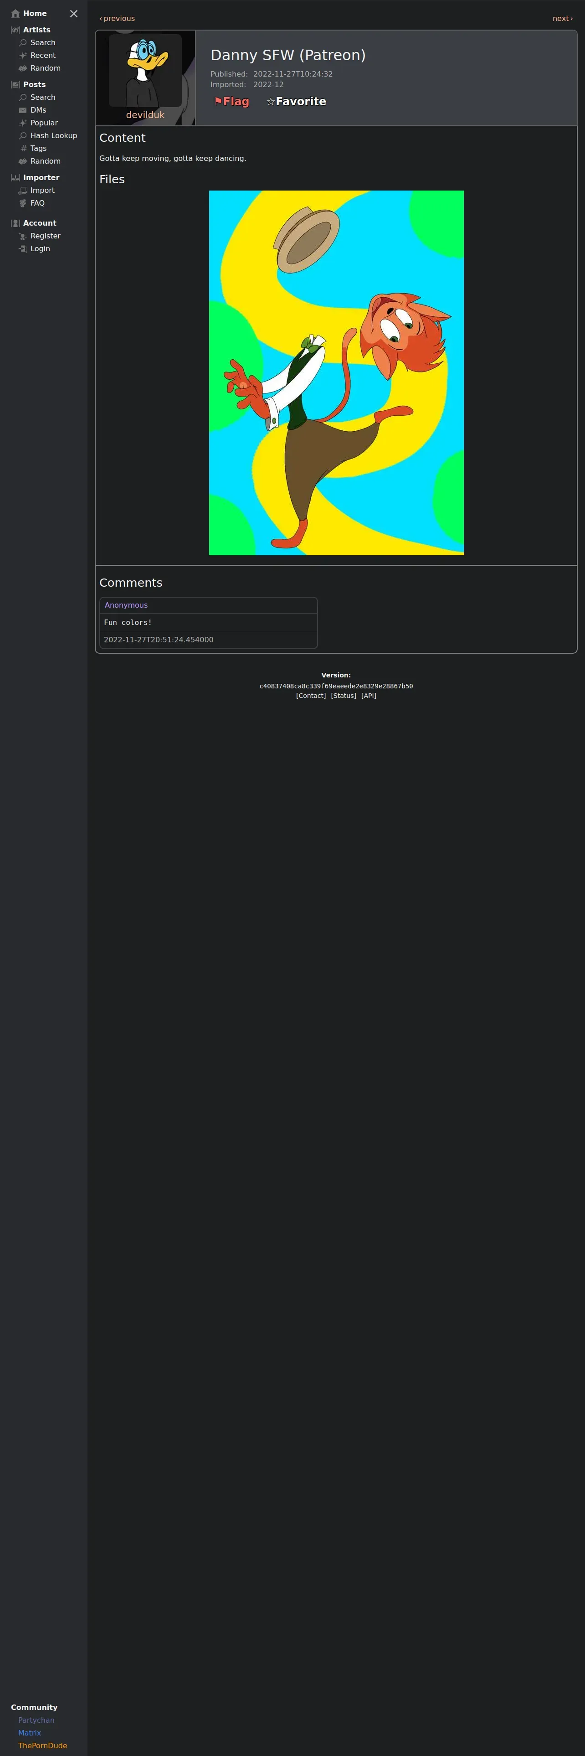Screen dimensions: 585x1756
Task: Open the Matrix community link
Action: (x=29, y=1733)
